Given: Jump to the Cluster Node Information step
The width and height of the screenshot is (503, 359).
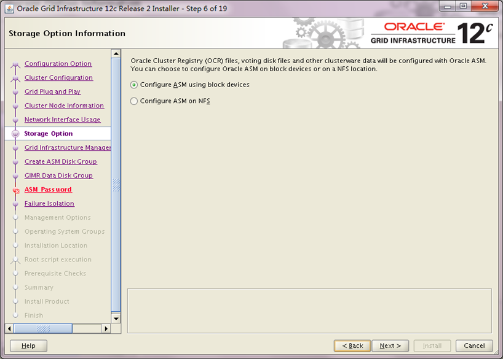Looking at the screenshot, I should click(64, 106).
